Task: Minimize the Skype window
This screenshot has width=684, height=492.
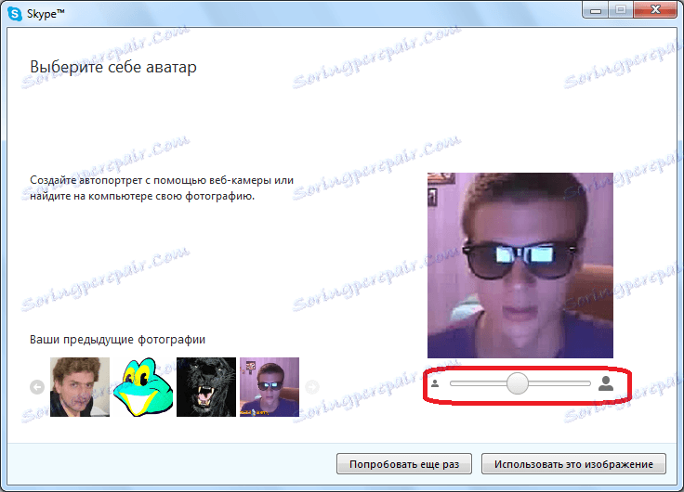Action: (596, 10)
